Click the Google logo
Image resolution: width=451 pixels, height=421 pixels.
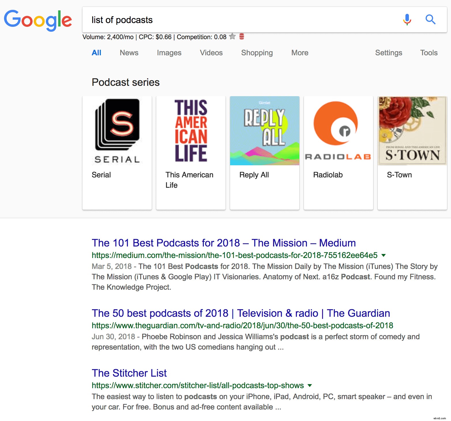point(38,20)
